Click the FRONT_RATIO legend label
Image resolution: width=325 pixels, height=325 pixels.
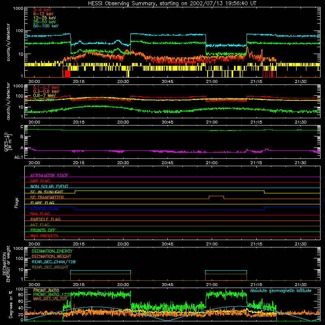point(46,290)
